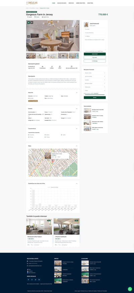
Task: Click the TikTok social icon in footer
Action: pyautogui.click(x=36, y=280)
